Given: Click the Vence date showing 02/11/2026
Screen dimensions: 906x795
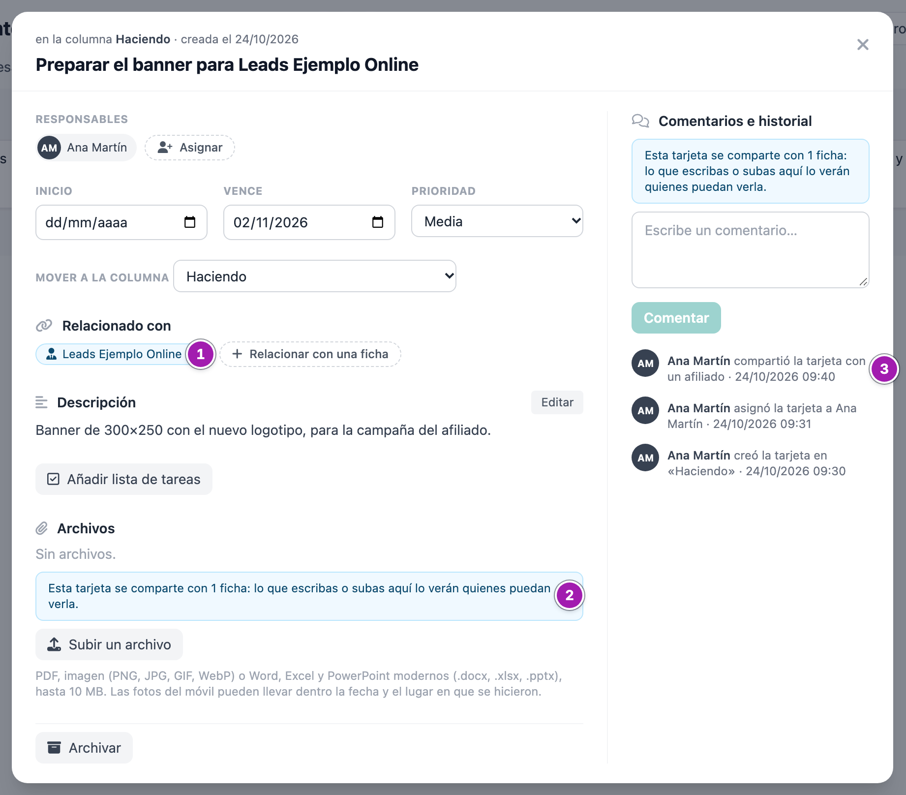Looking at the screenshot, I should click(309, 222).
